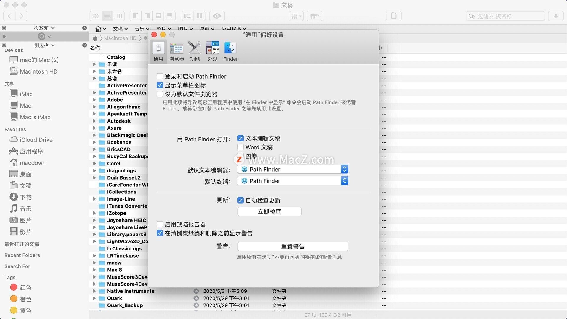Toggle the top shelf layout icon
The image size is (567, 319).
tap(170, 16)
